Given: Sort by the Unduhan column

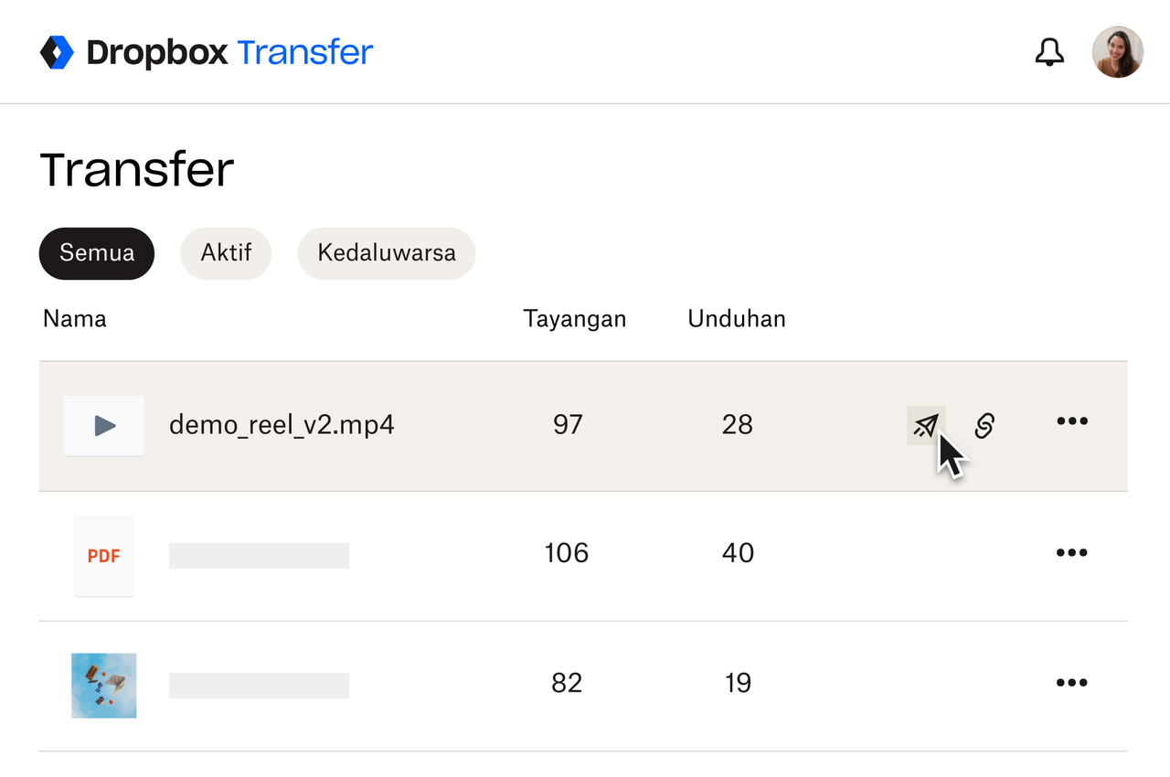Looking at the screenshot, I should [737, 318].
